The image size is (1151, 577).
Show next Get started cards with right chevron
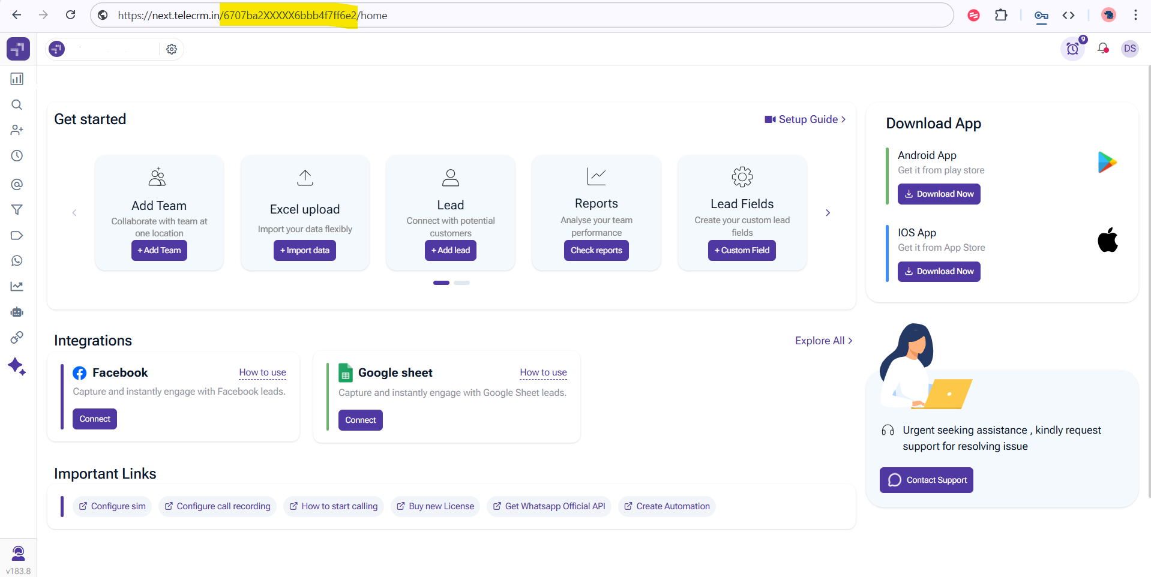click(828, 213)
